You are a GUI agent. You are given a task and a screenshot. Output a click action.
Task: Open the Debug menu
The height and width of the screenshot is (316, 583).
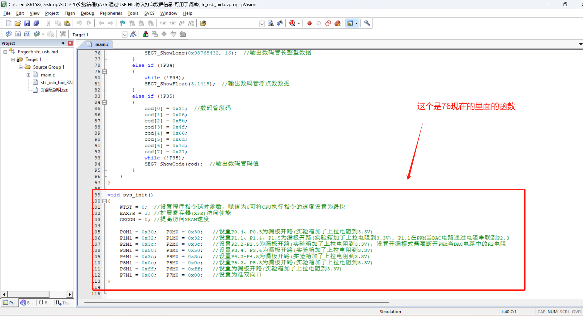[87, 13]
